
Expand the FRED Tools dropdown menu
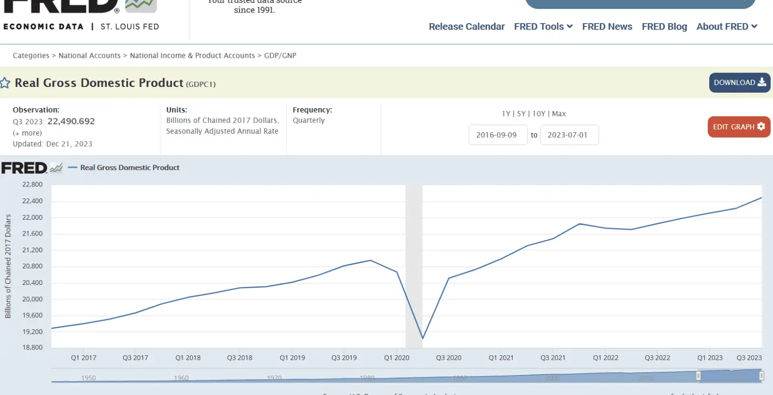[x=543, y=27]
